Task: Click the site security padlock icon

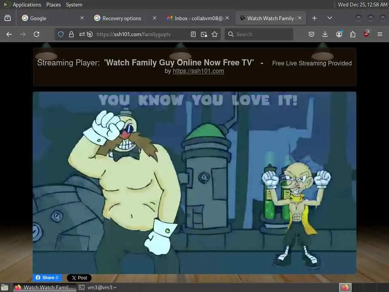Action: pyautogui.click(x=71, y=34)
